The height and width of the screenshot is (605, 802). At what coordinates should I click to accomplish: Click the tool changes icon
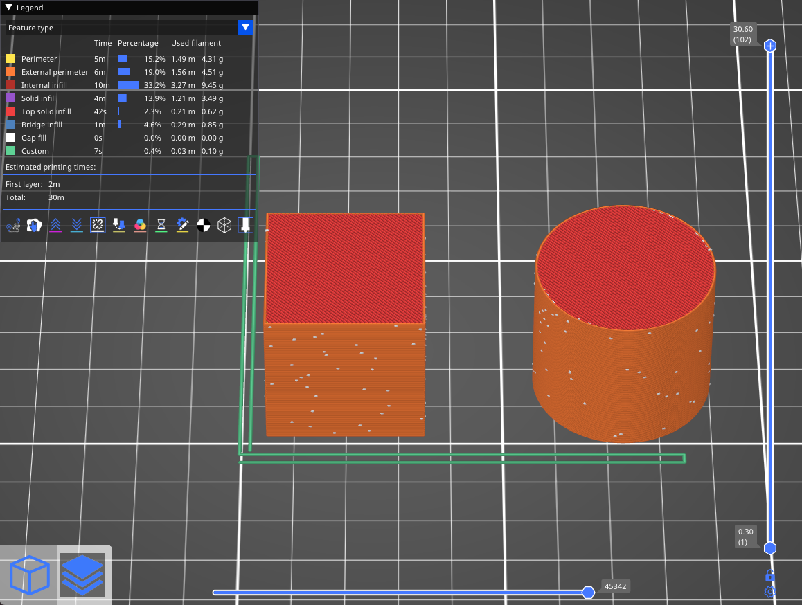tap(118, 225)
